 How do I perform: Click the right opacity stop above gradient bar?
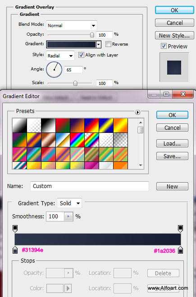click(x=180, y=229)
